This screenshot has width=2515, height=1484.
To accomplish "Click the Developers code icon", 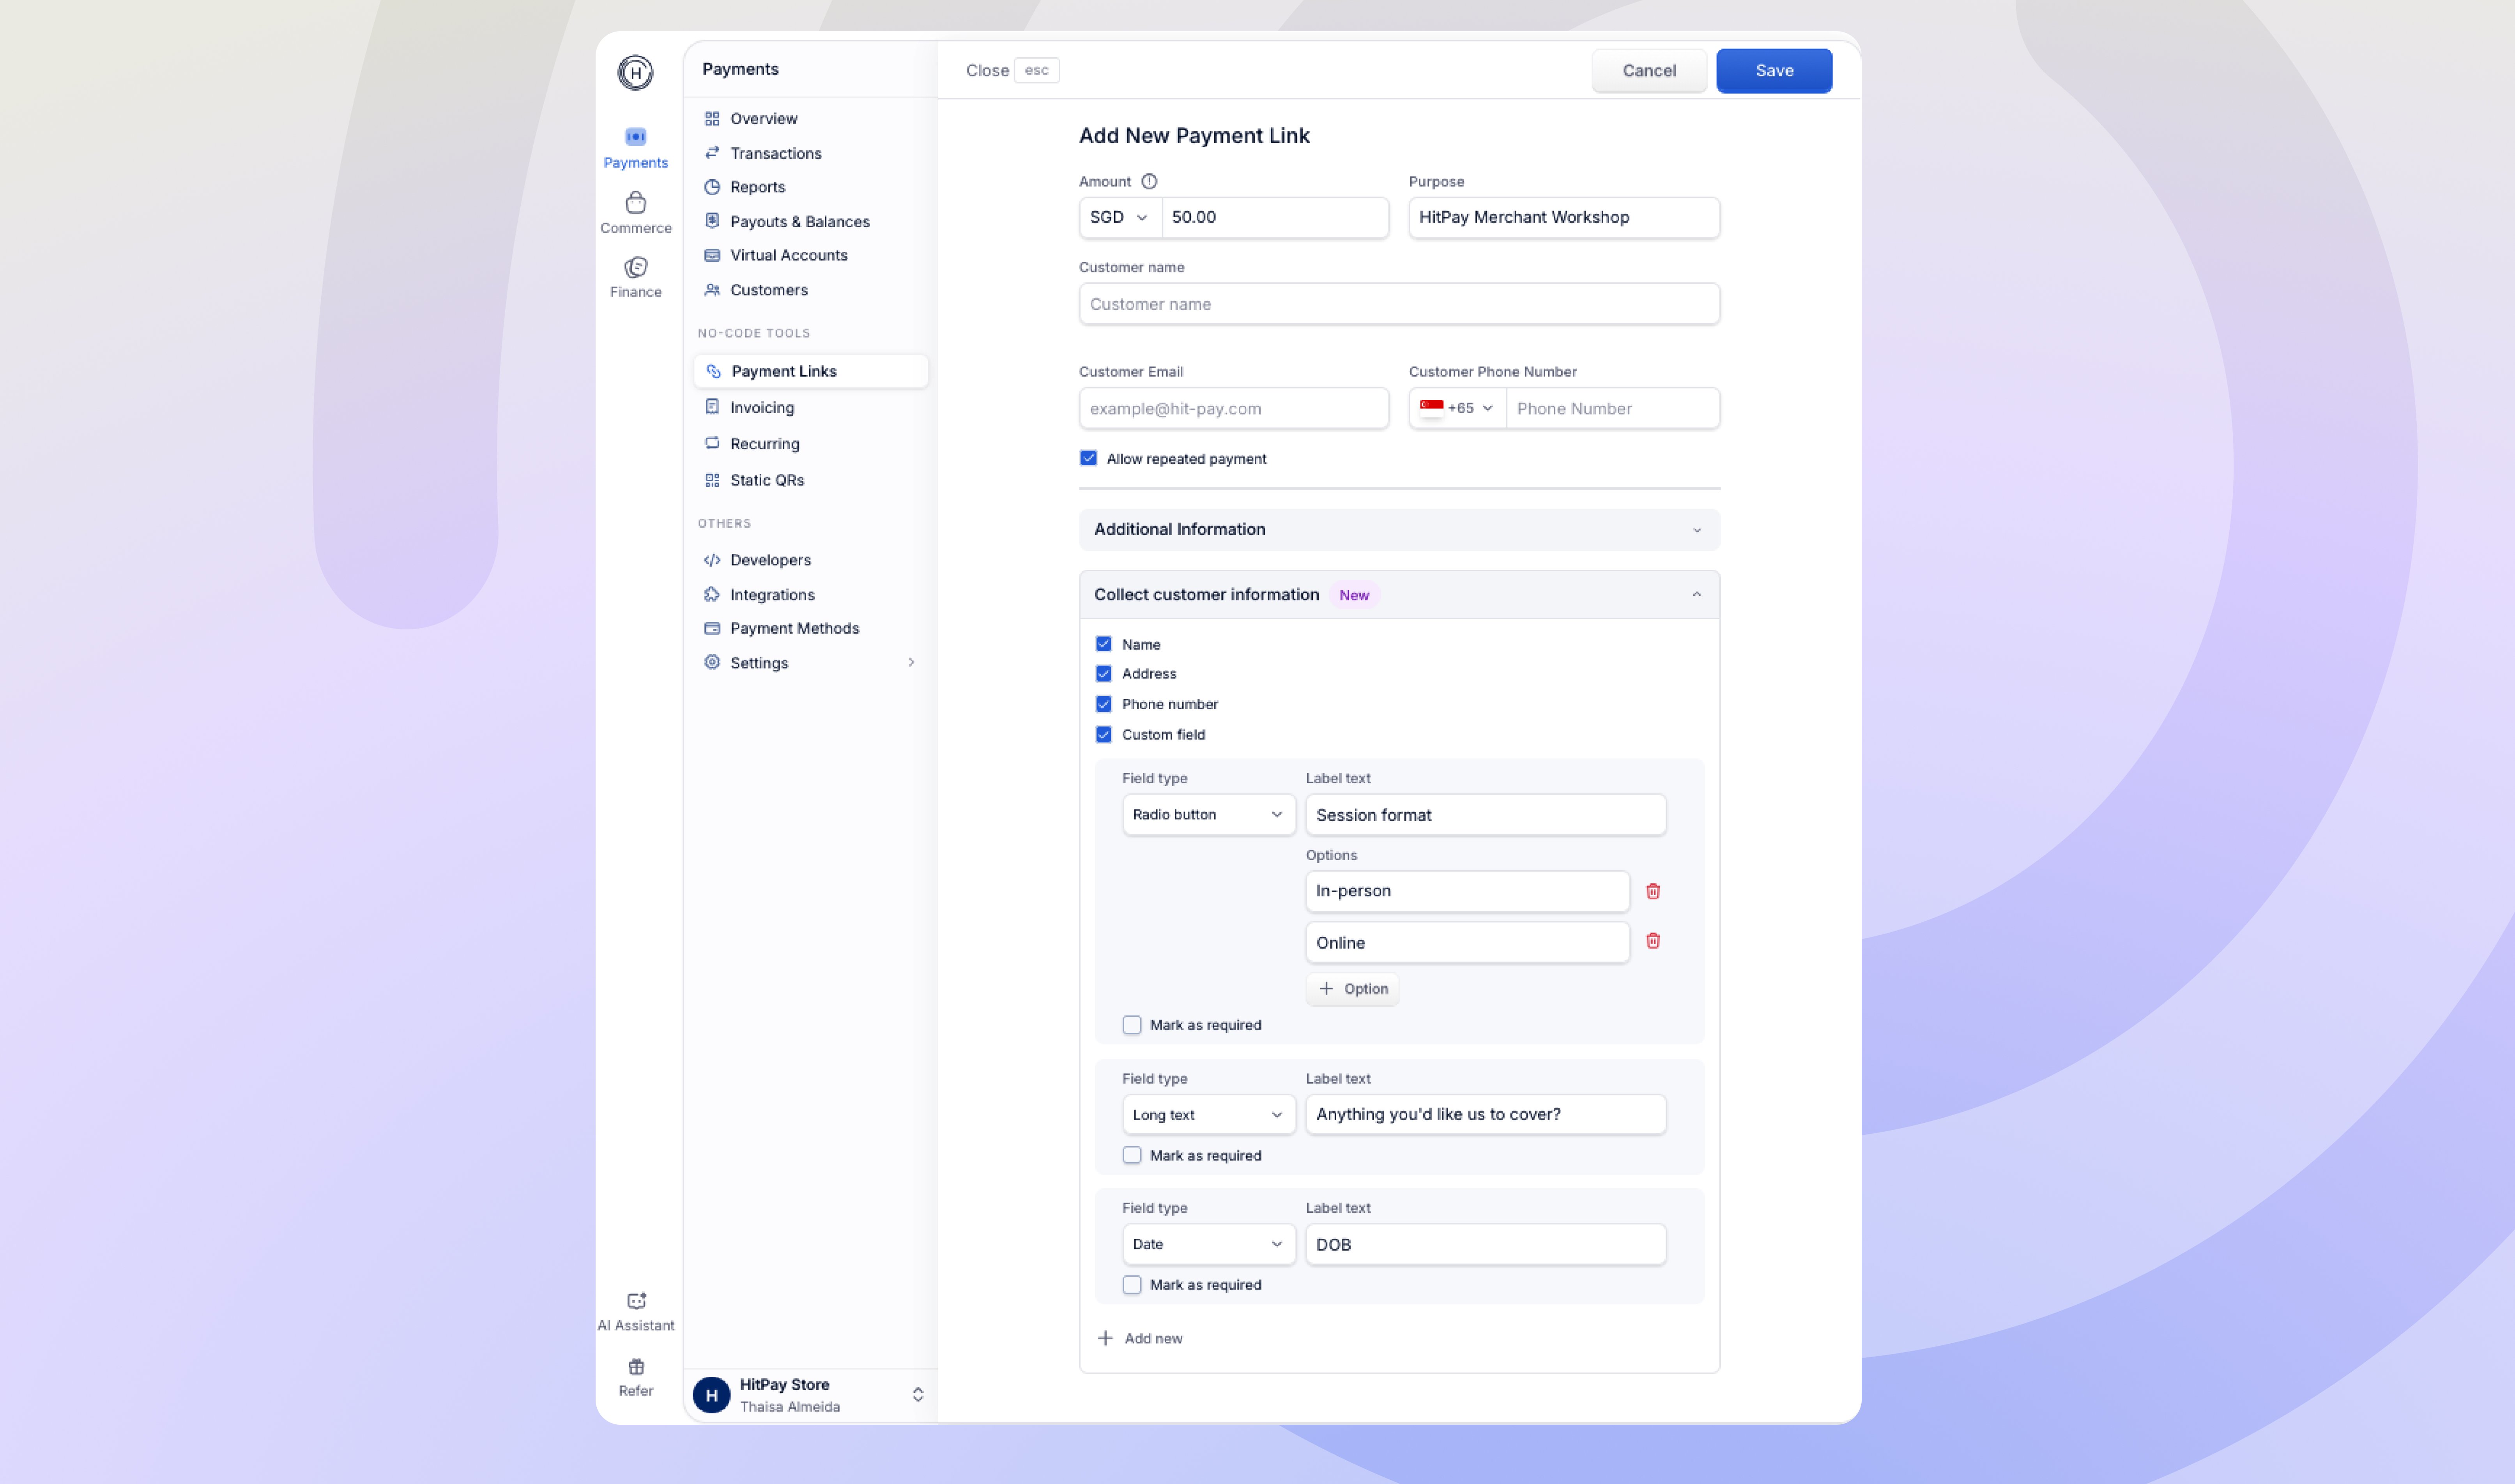I will point(712,560).
